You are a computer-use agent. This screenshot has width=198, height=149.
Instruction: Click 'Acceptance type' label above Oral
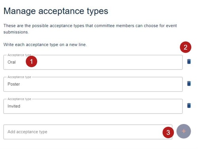(x=19, y=55)
